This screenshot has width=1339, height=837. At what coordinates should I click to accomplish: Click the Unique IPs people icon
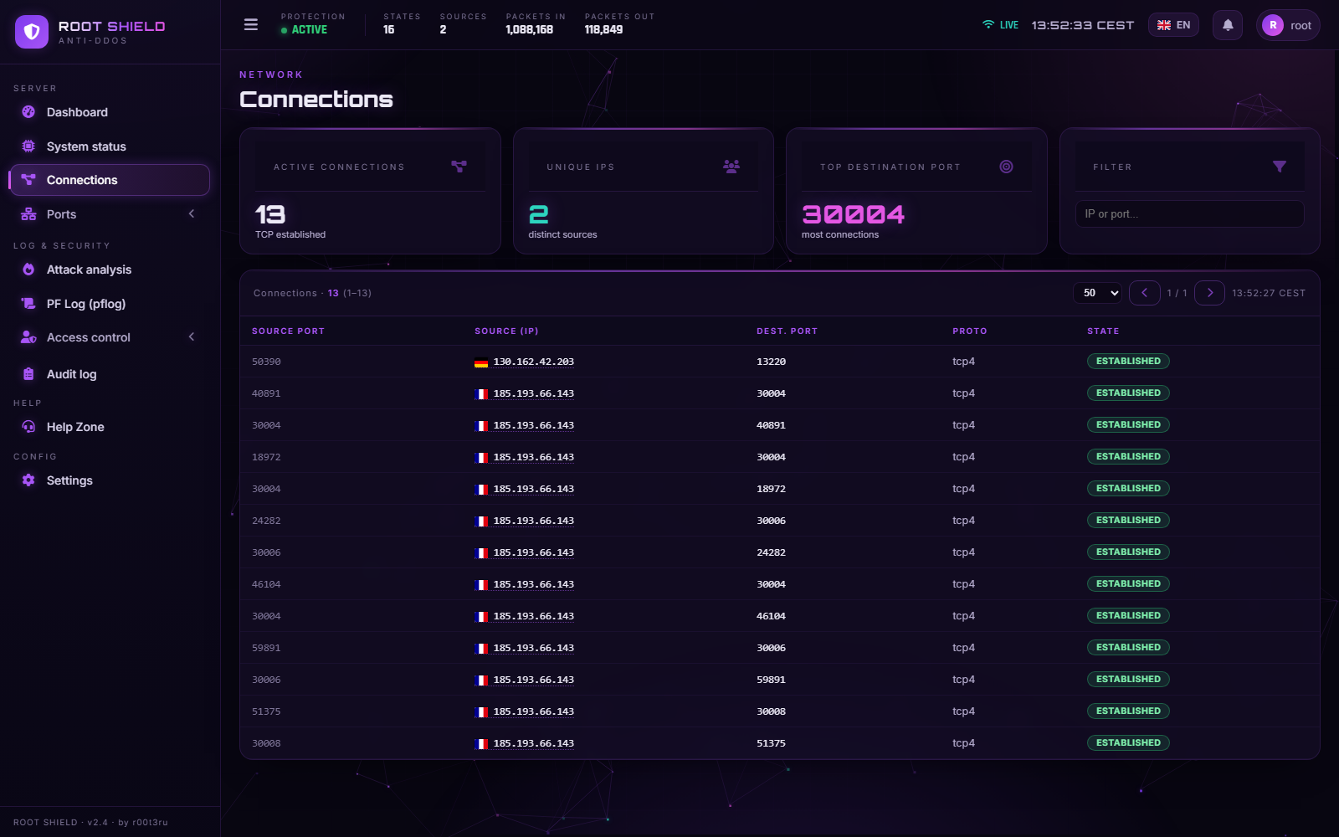731,167
